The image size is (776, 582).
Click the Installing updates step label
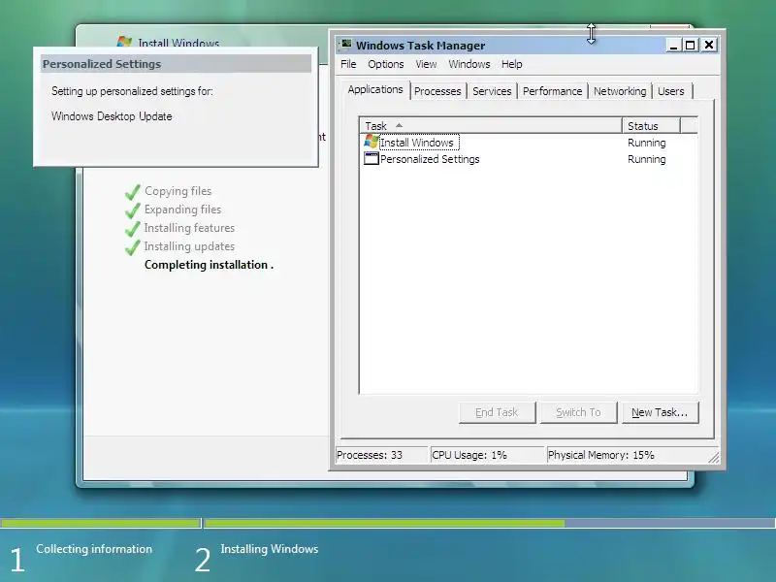coord(189,246)
